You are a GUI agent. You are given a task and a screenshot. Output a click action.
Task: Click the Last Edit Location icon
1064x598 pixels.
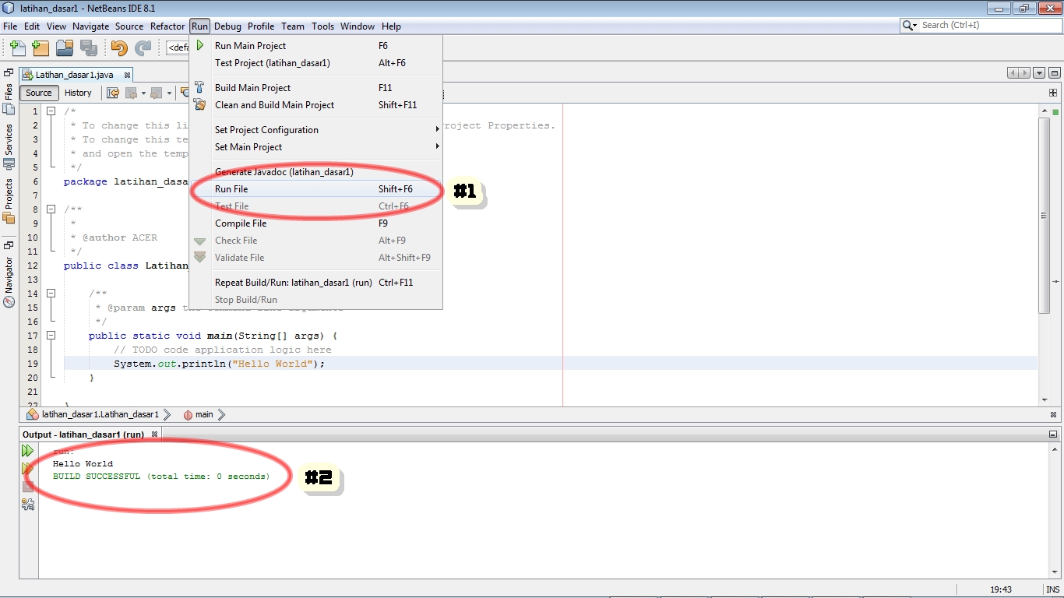112,93
